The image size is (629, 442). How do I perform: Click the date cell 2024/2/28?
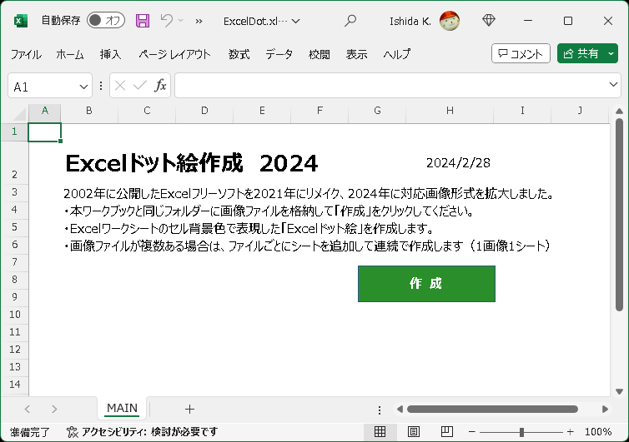[458, 163]
